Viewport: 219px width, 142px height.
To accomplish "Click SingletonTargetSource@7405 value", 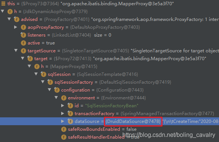I will tap(96, 51).
